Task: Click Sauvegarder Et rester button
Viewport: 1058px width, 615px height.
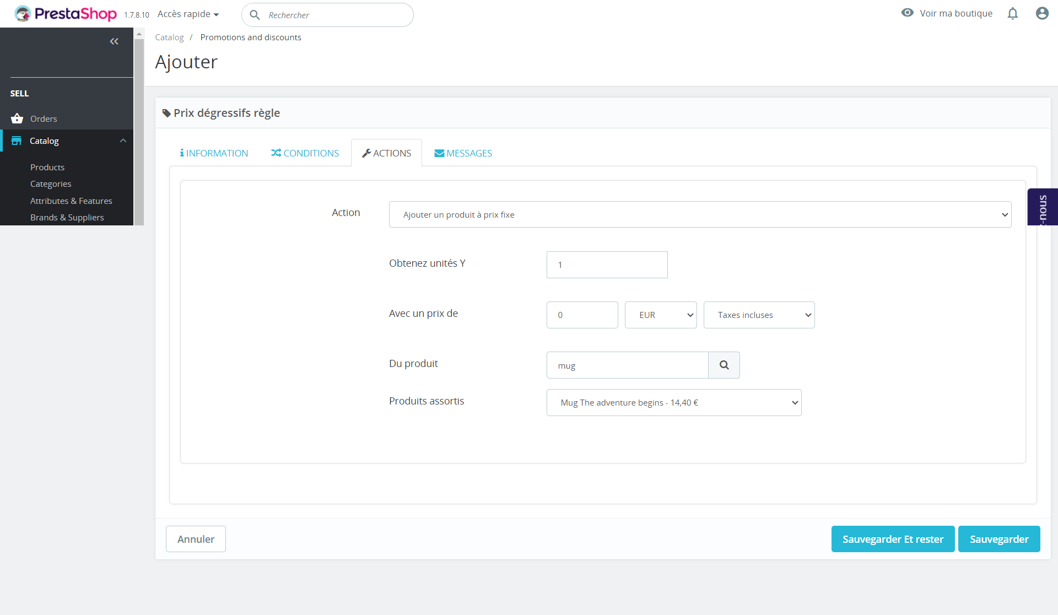Action: coord(892,539)
